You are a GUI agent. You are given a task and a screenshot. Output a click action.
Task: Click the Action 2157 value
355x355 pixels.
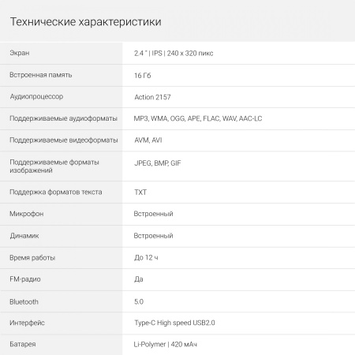(152, 97)
